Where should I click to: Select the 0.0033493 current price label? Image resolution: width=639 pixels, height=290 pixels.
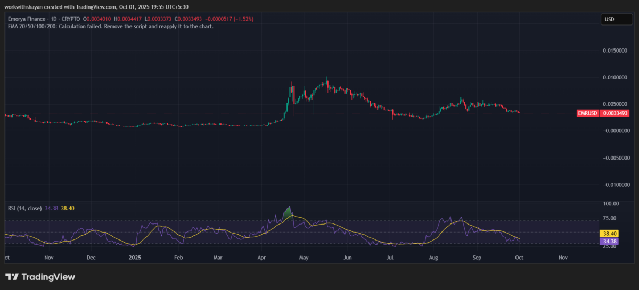pyautogui.click(x=616, y=113)
